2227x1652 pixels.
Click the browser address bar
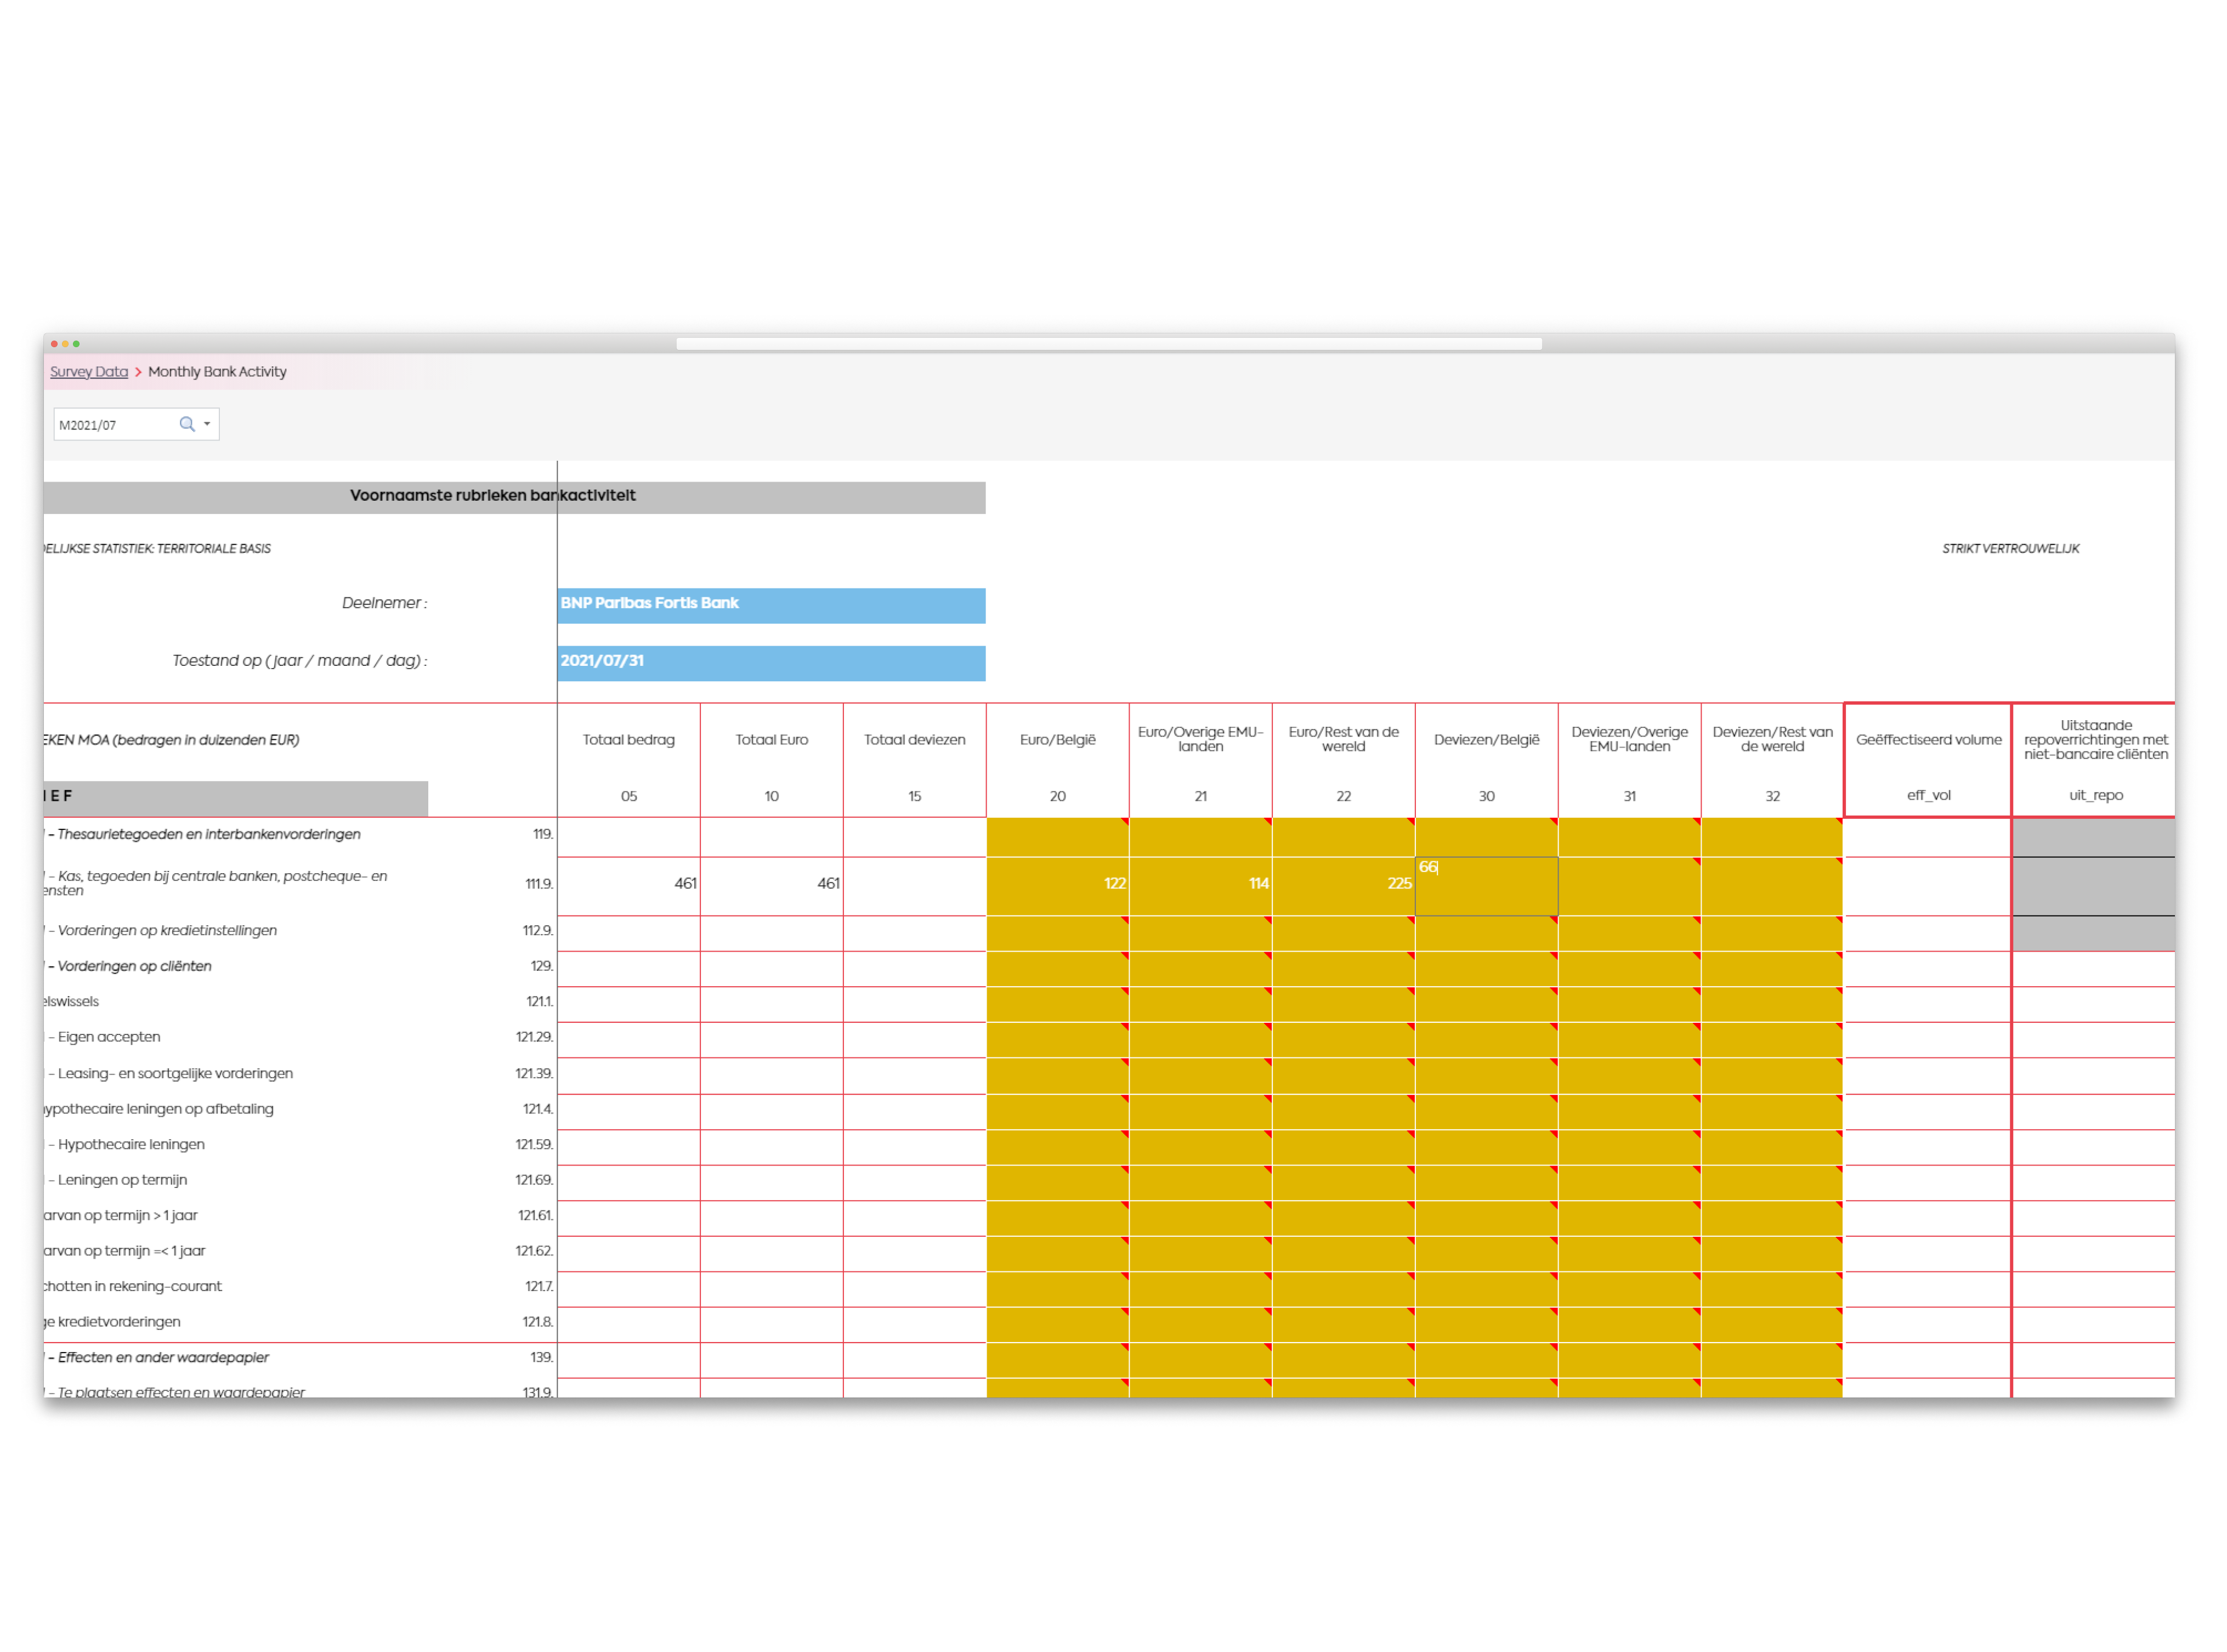pyautogui.click(x=1108, y=344)
